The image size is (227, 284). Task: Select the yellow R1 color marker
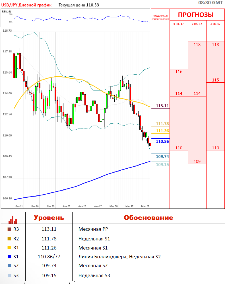9,248
